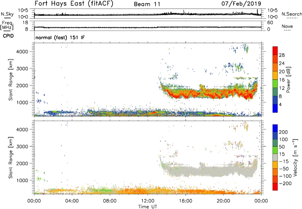Click the "00:00" tick label at axis start

[34, 201]
